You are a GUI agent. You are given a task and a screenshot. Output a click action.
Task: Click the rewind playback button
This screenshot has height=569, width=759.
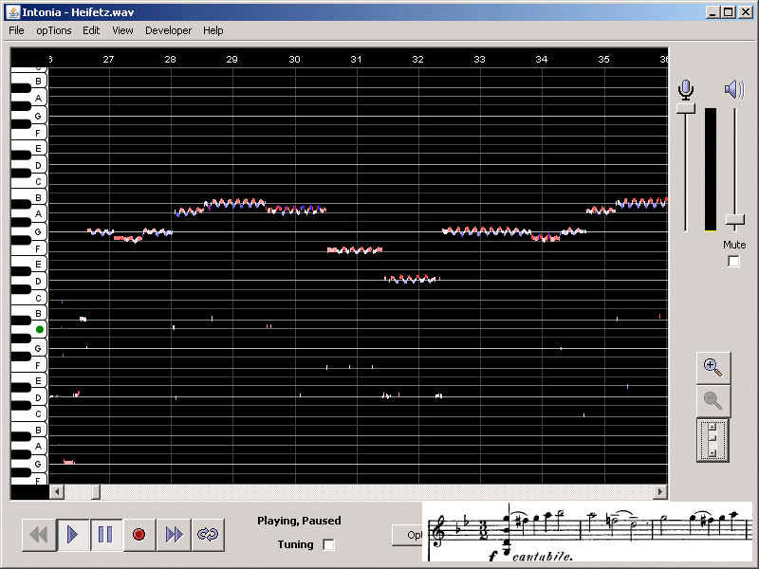point(39,535)
